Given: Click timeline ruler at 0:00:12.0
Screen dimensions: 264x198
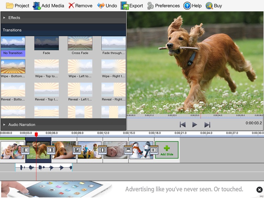Looking at the screenshot, I should (x=103, y=133).
